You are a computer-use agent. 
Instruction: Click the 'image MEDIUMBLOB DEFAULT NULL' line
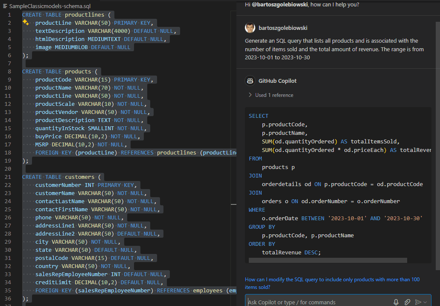[83, 47]
